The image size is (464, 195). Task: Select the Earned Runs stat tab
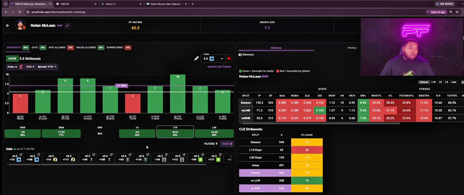(118, 47)
